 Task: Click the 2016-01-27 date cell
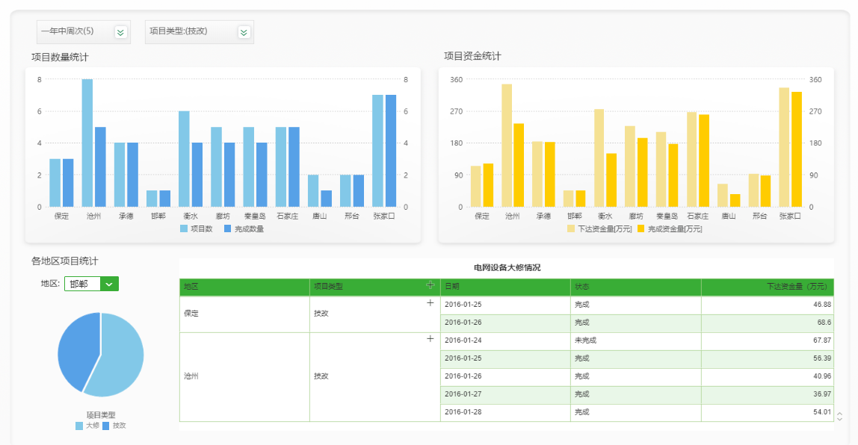tap(505, 394)
